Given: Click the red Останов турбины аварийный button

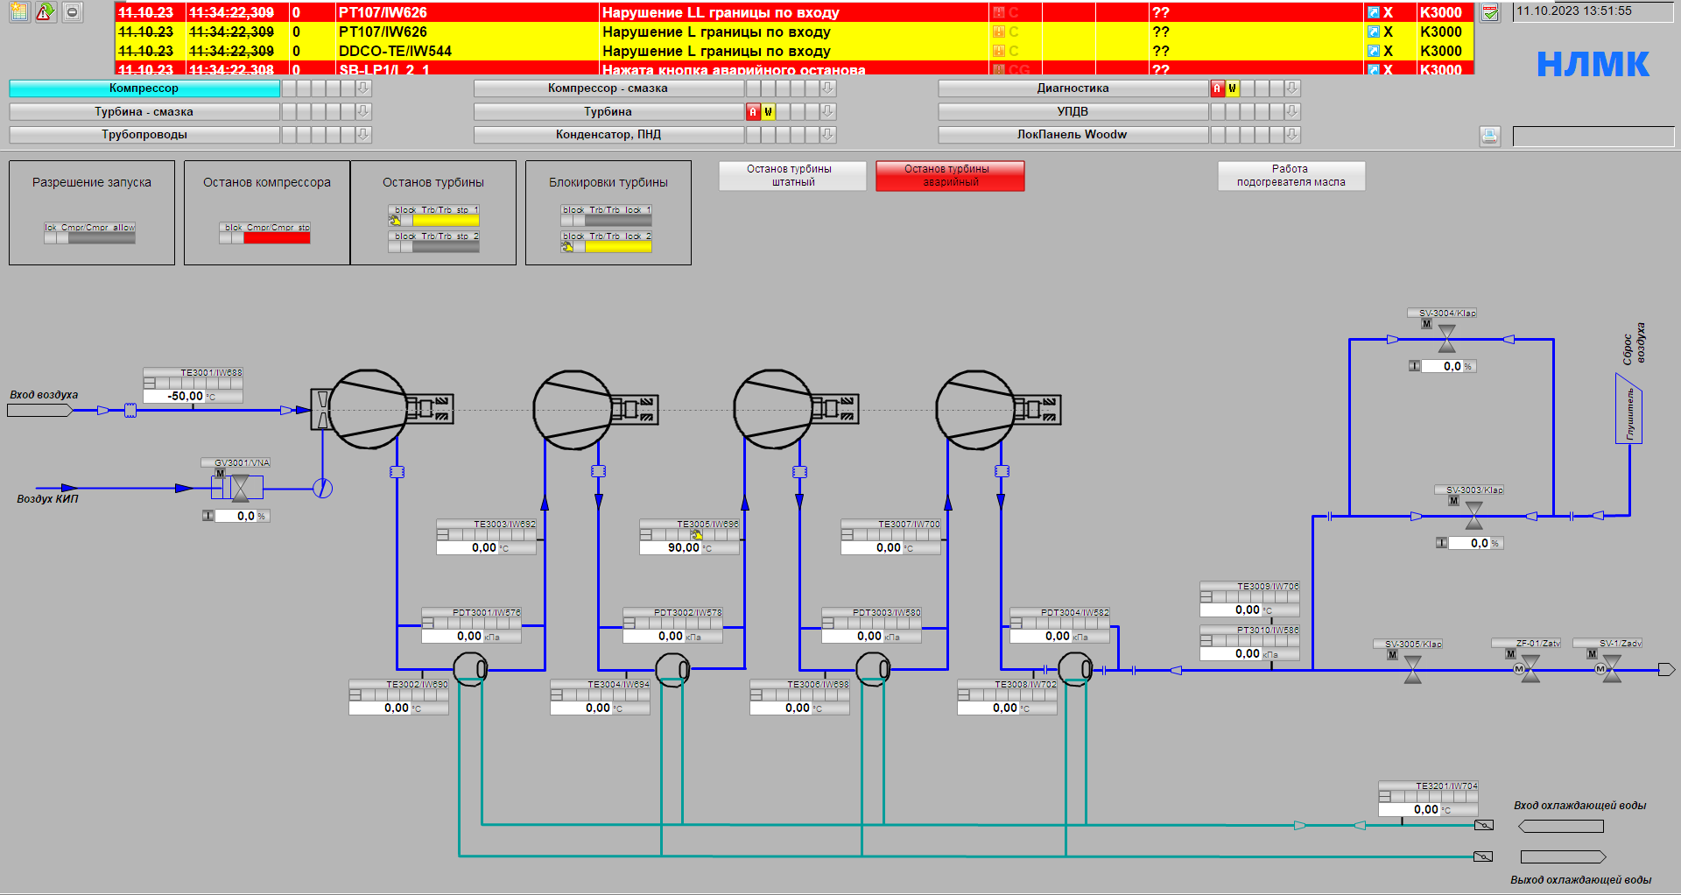Looking at the screenshot, I should (950, 175).
